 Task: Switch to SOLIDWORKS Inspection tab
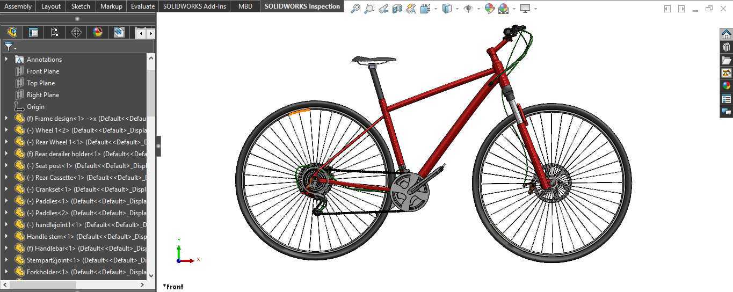(x=302, y=6)
